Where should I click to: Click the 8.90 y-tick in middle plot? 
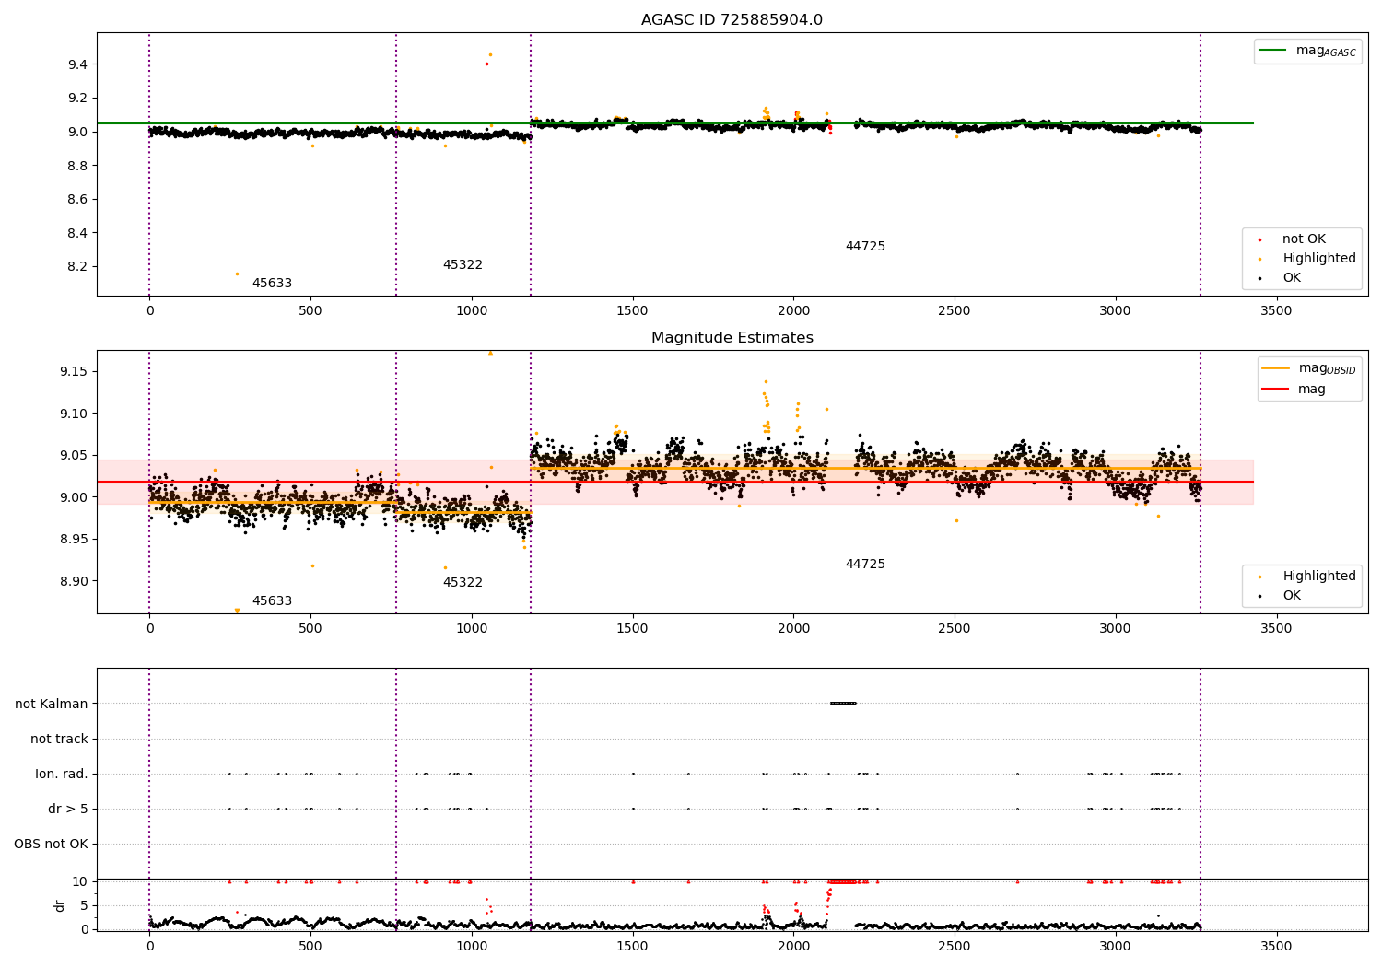point(73,581)
